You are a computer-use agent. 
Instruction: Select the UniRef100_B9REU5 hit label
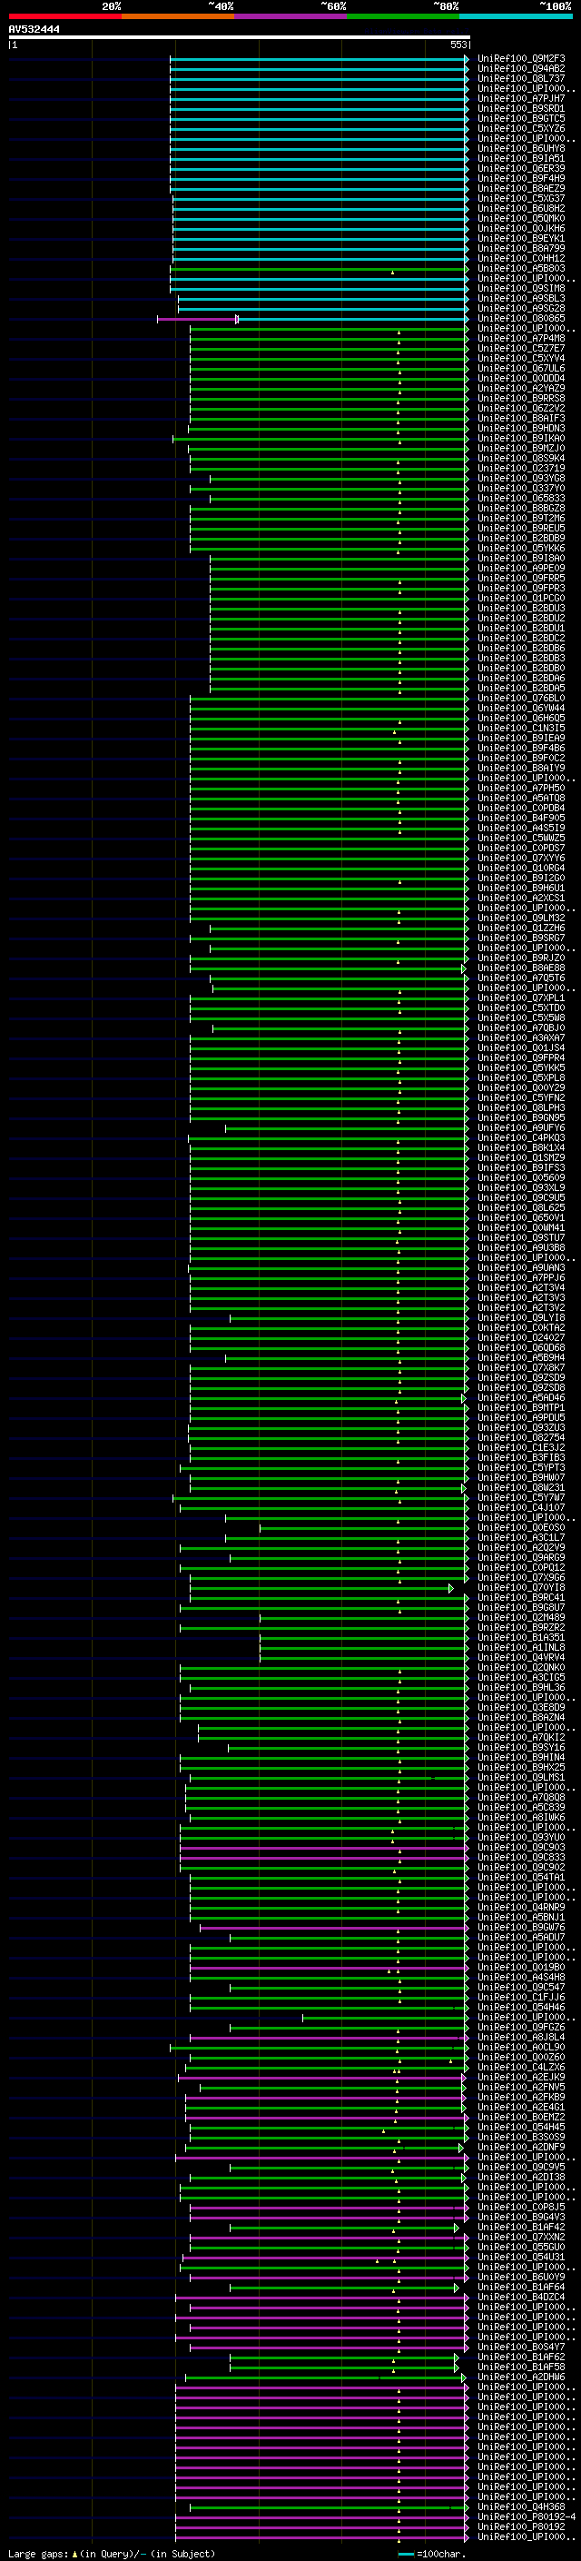pos(521,528)
